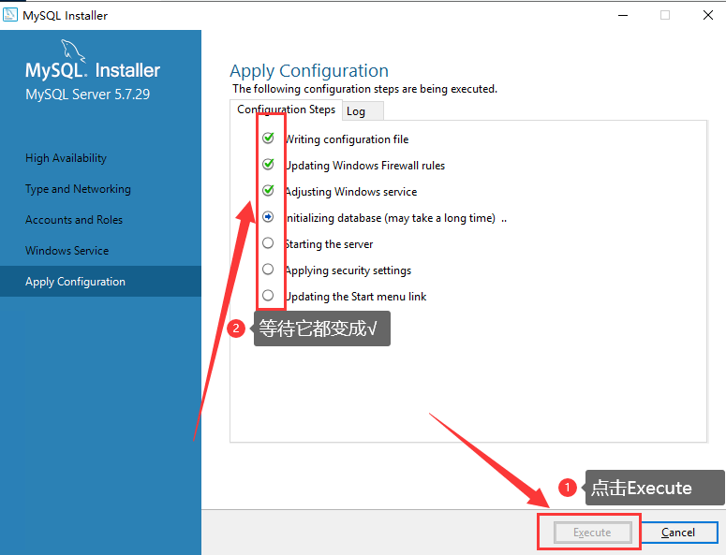Click the 'Updating the Start menu link' text

(x=356, y=297)
